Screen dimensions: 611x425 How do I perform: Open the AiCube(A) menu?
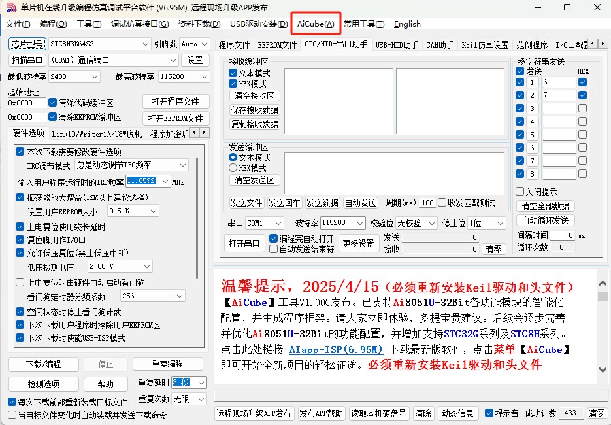pos(316,24)
